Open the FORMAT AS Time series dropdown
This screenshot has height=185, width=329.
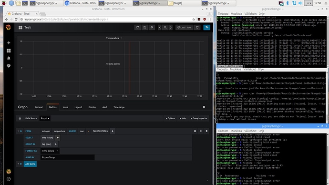[x=50, y=151]
